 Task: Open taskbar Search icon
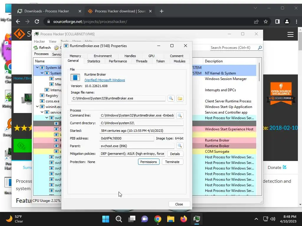coord(119,219)
